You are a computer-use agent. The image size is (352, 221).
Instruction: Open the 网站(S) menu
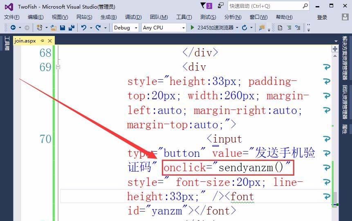(84, 17)
